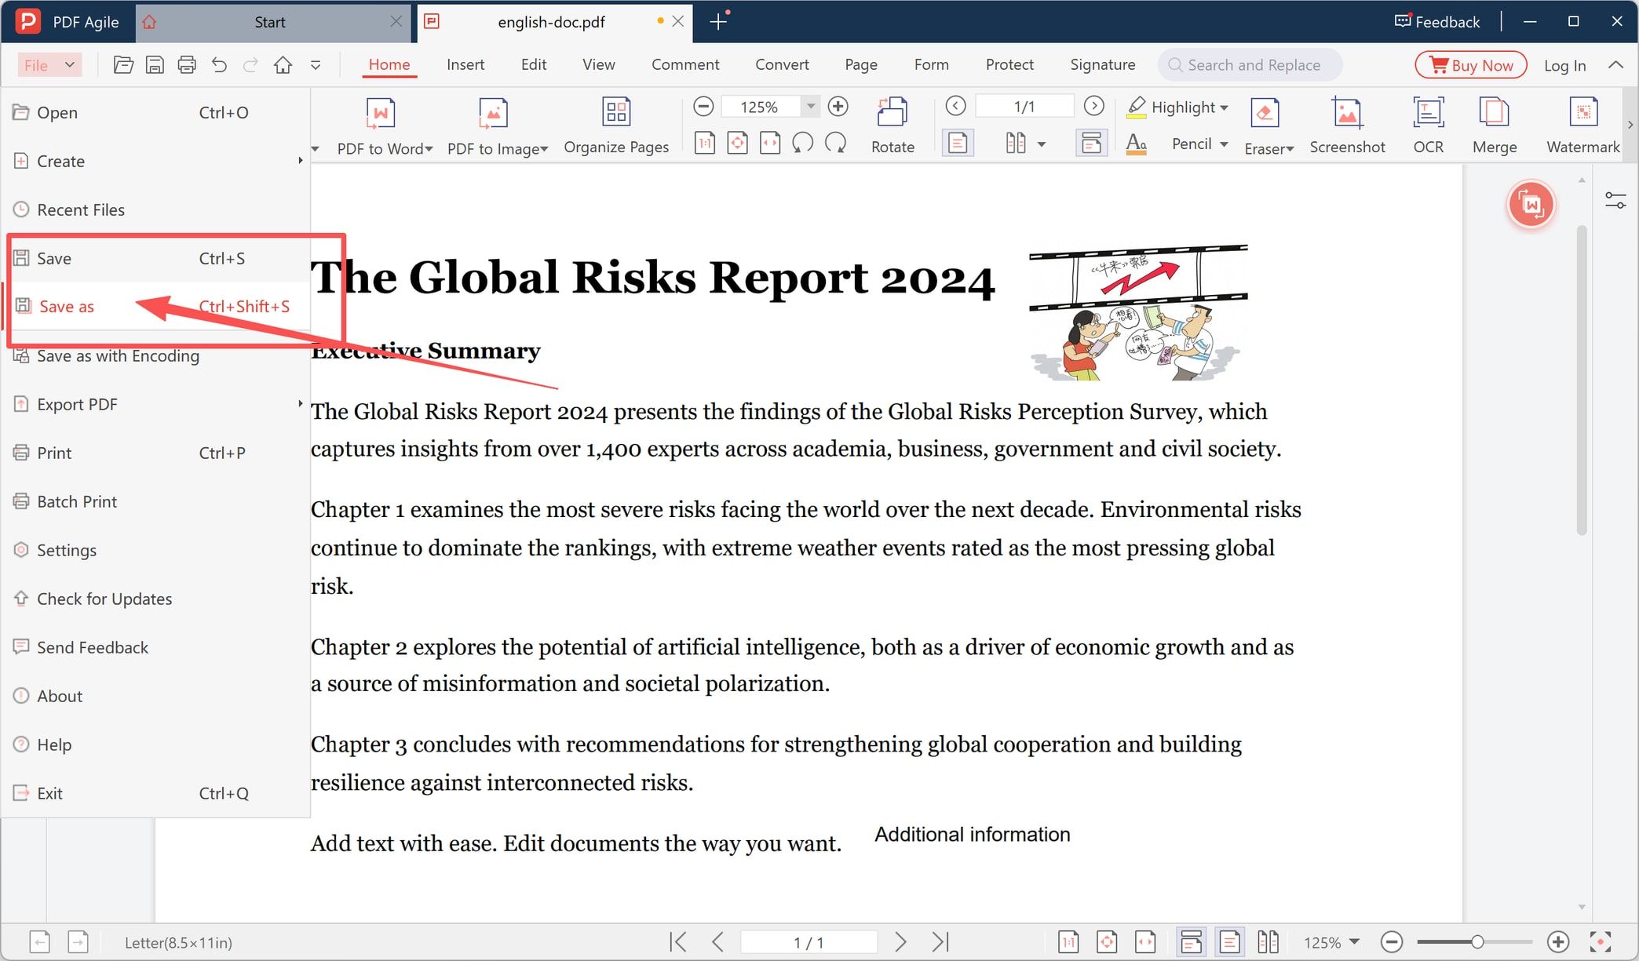
Task: Jump to last page in status bar
Action: point(940,941)
